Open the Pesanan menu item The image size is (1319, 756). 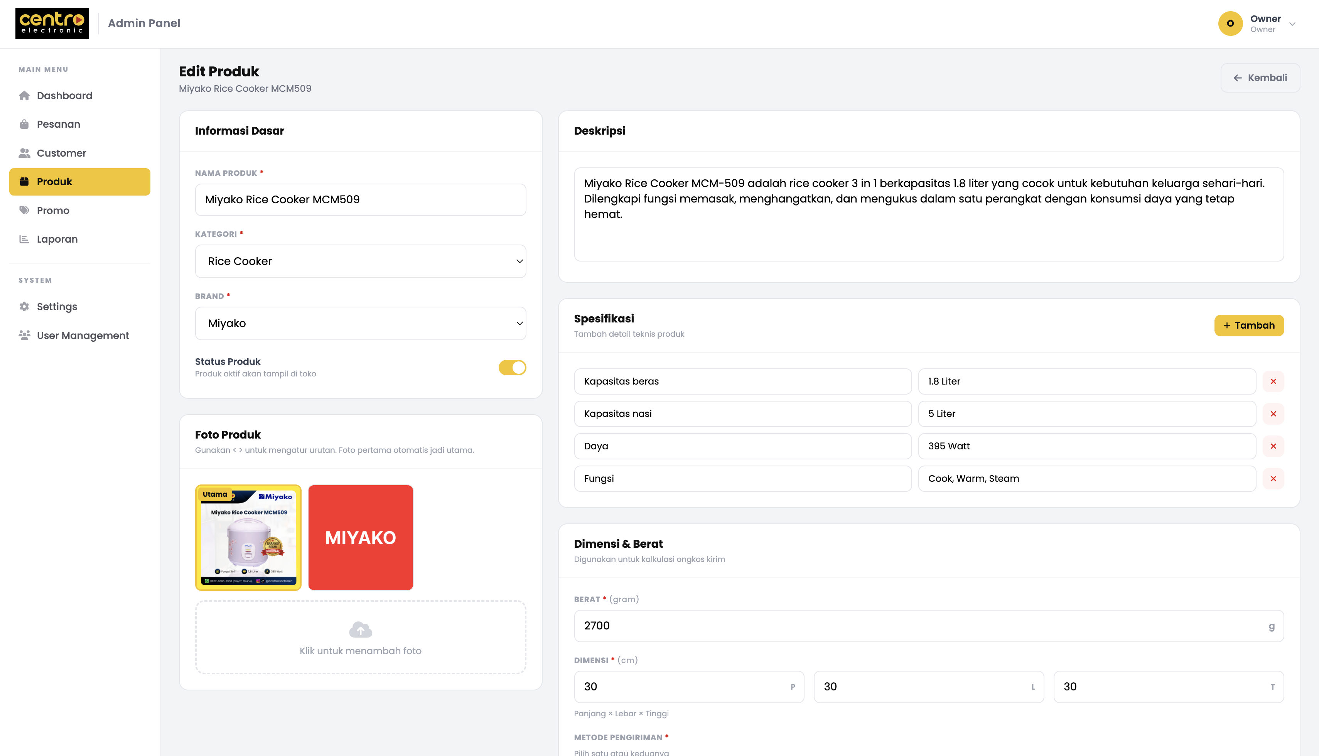(x=80, y=124)
